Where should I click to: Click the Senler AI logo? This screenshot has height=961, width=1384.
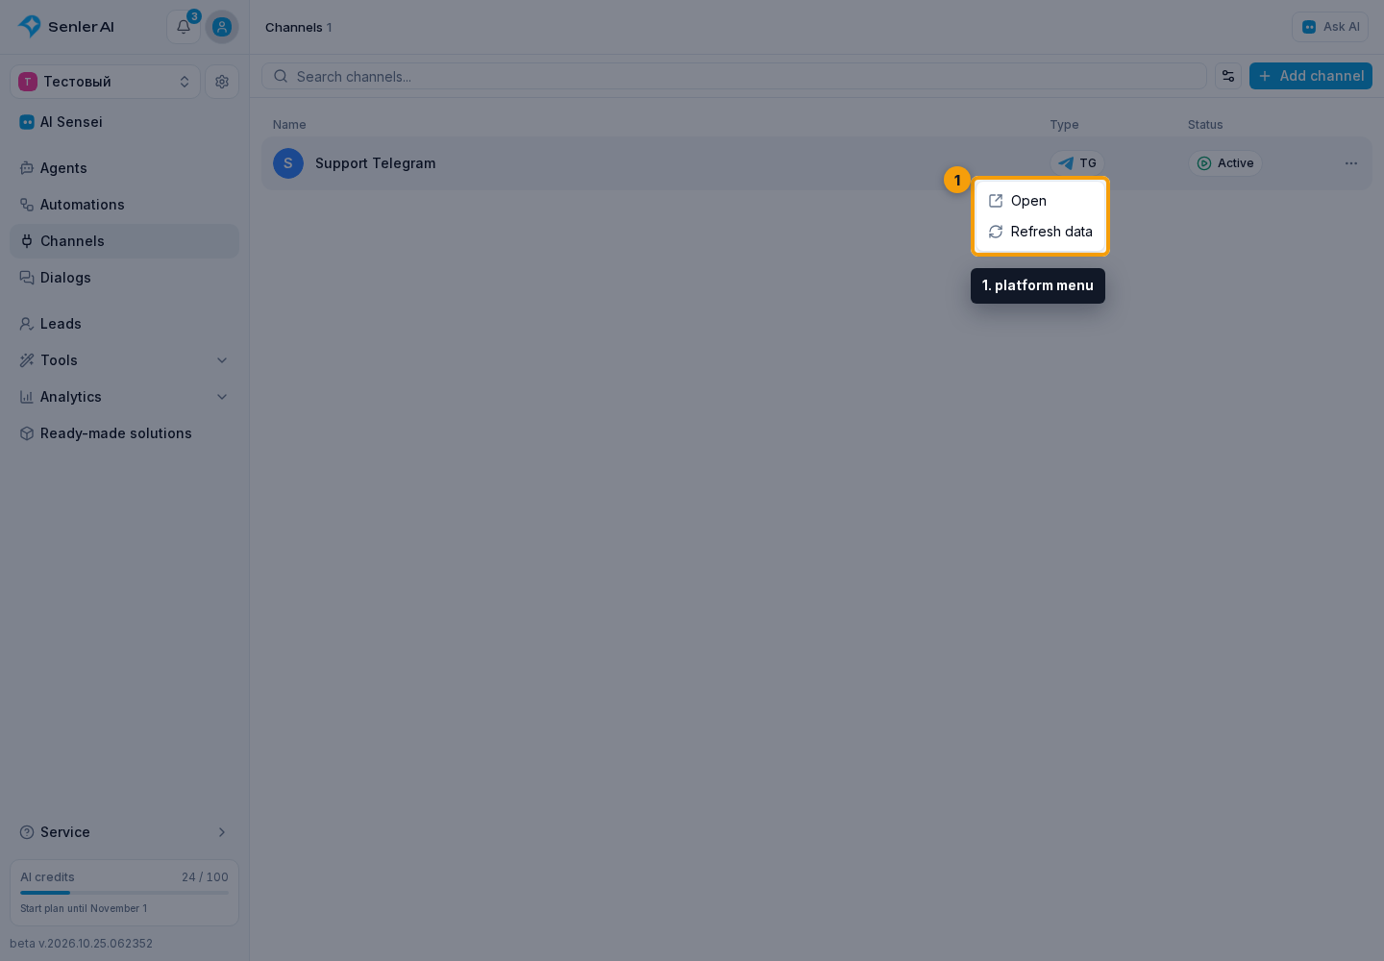(66, 27)
